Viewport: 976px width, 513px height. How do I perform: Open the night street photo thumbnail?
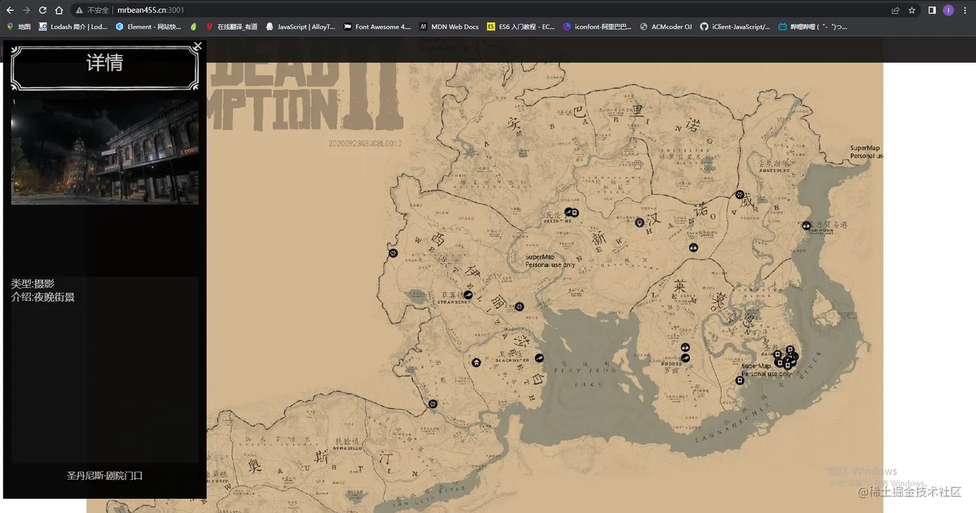(105, 152)
